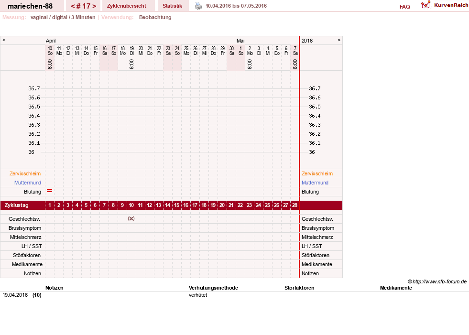469x335 pixels.
Task: Select cycle day 21 in the Zyklustag bar
Action: point(231,205)
